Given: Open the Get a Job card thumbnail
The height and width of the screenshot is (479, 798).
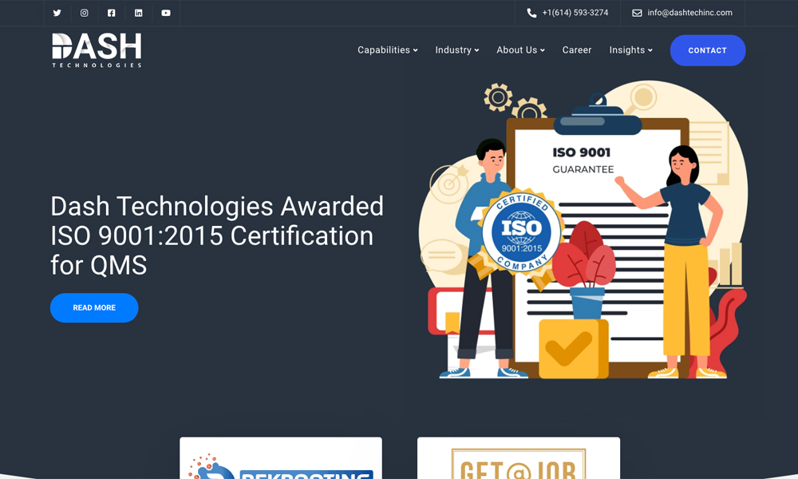Looking at the screenshot, I should (x=519, y=458).
